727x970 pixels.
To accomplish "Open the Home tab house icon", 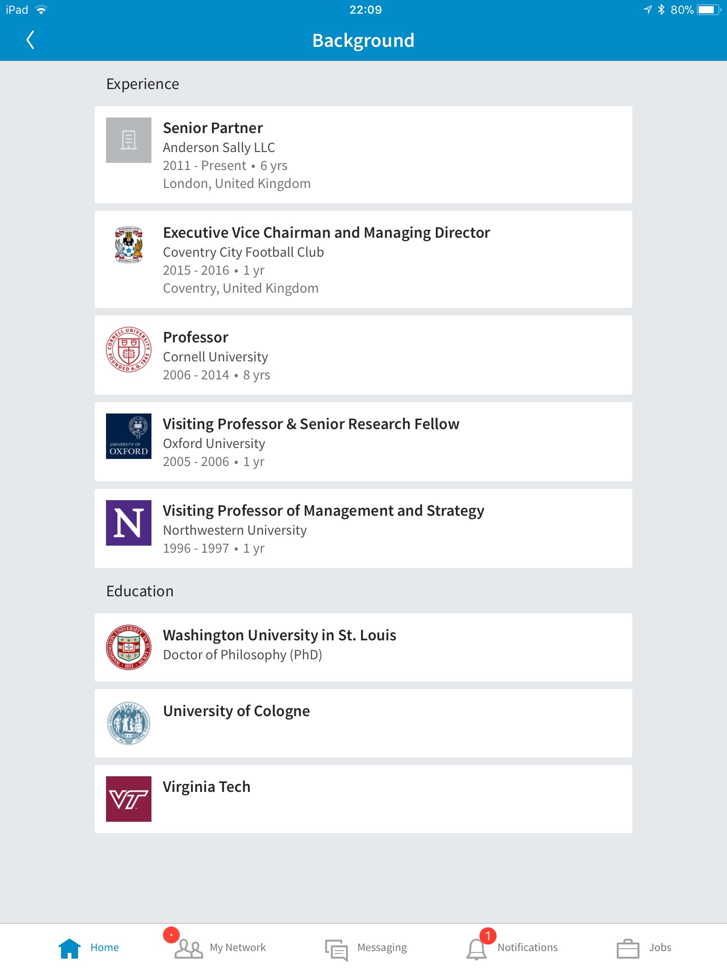I will click(x=70, y=948).
